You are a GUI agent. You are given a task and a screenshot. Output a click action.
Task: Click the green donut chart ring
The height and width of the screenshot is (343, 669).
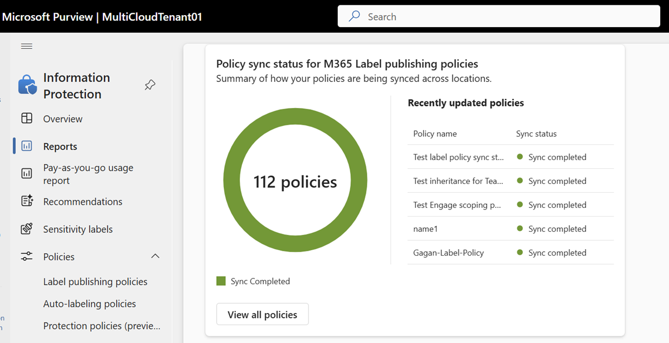(x=295, y=117)
